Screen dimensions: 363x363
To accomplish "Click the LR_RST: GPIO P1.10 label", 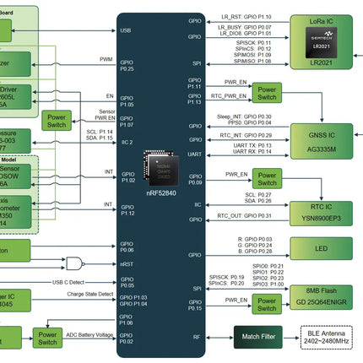I will (x=247, y=17).
